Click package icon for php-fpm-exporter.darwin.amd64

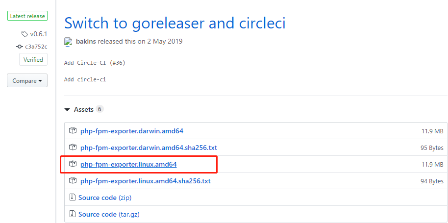73,131
